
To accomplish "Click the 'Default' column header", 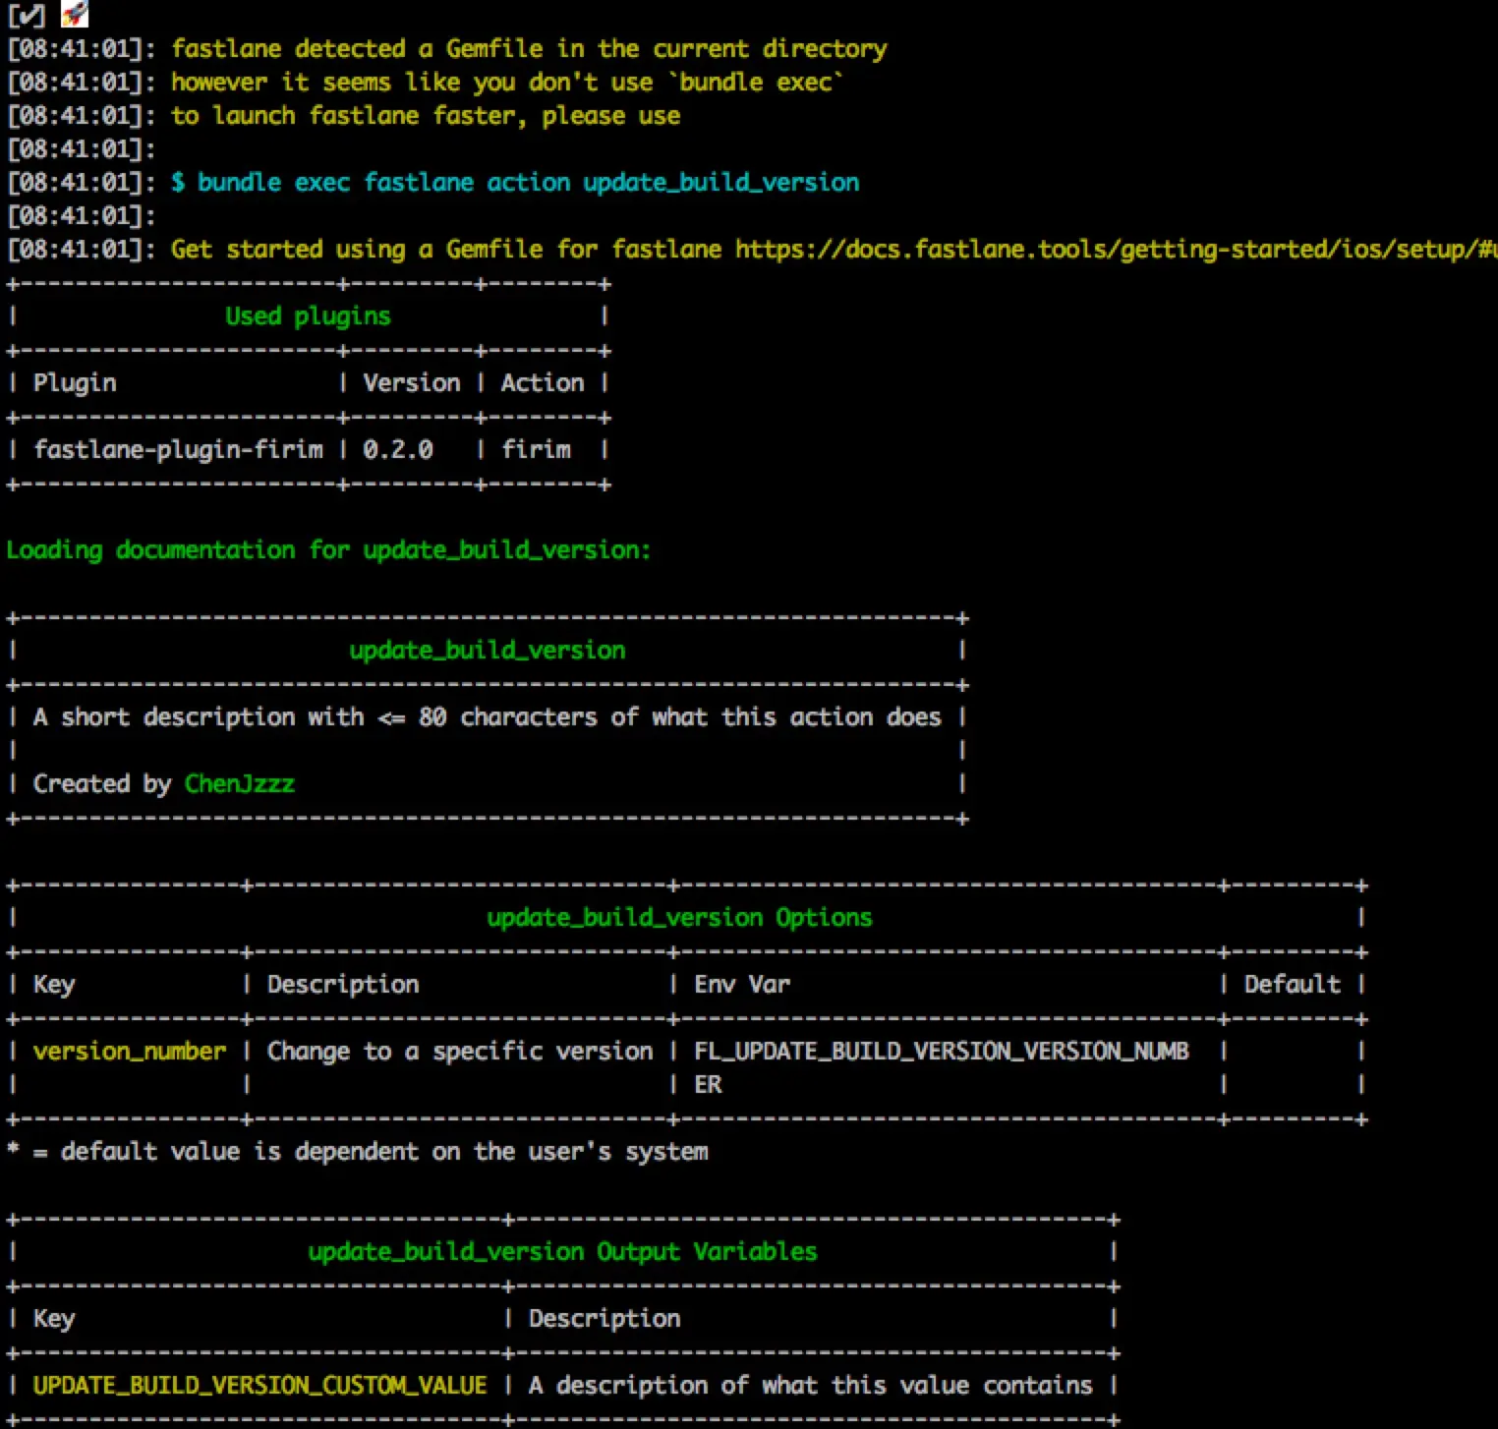I will [x=1293, y=985].
